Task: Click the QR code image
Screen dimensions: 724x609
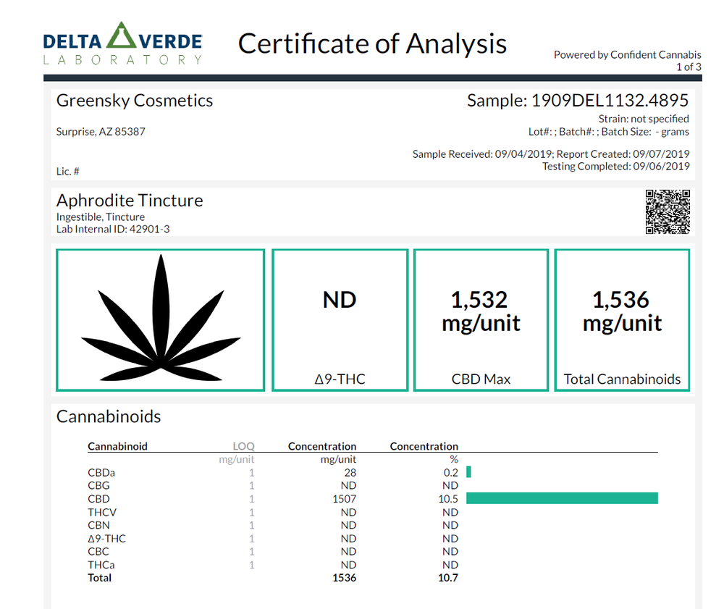Action: coord(668,211)
